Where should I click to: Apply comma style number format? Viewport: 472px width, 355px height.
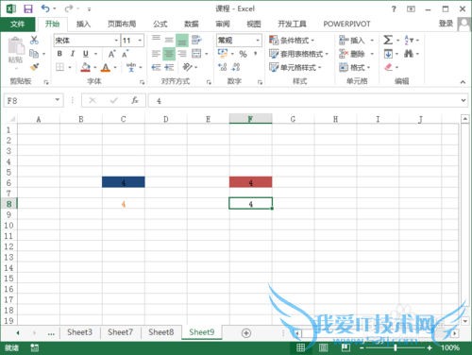tap(256, 54)
